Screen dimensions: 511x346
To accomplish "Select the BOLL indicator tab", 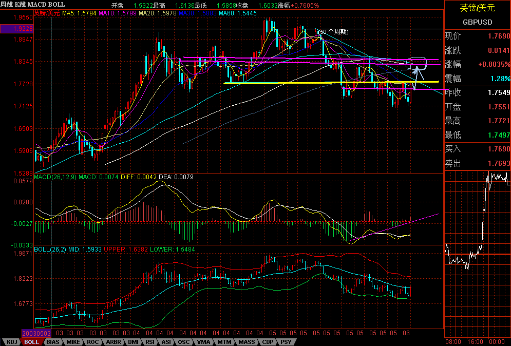I will pos(32,342).
